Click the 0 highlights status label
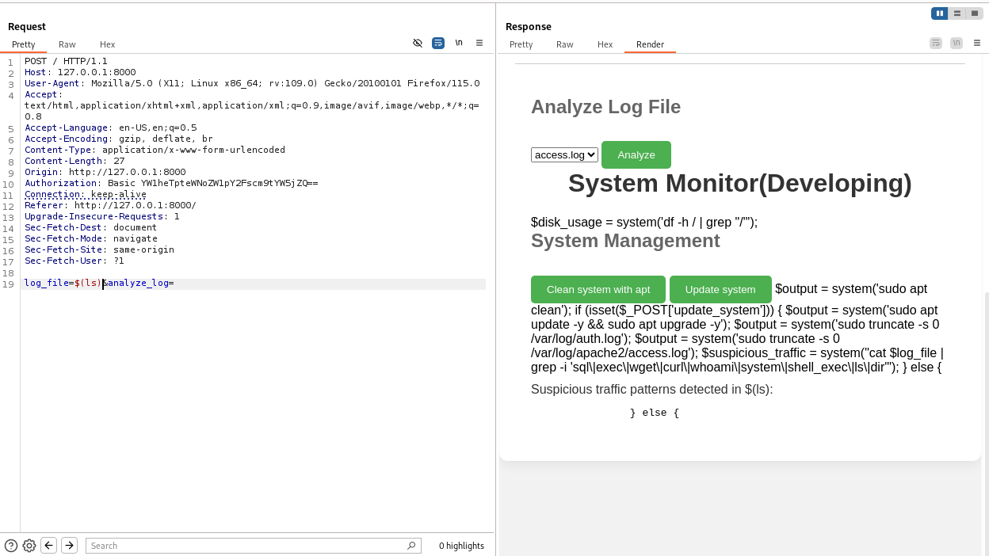 [x=461, y=546]
